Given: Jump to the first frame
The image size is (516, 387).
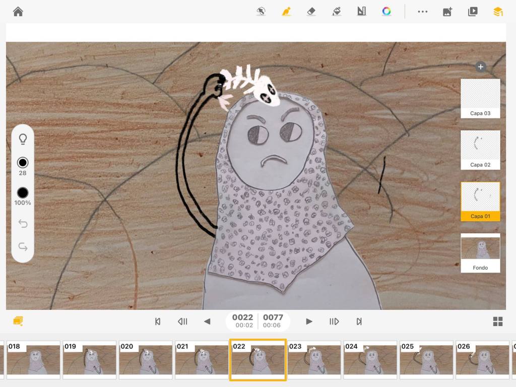Looking at the screenshot, I should [x=158, y=321].
